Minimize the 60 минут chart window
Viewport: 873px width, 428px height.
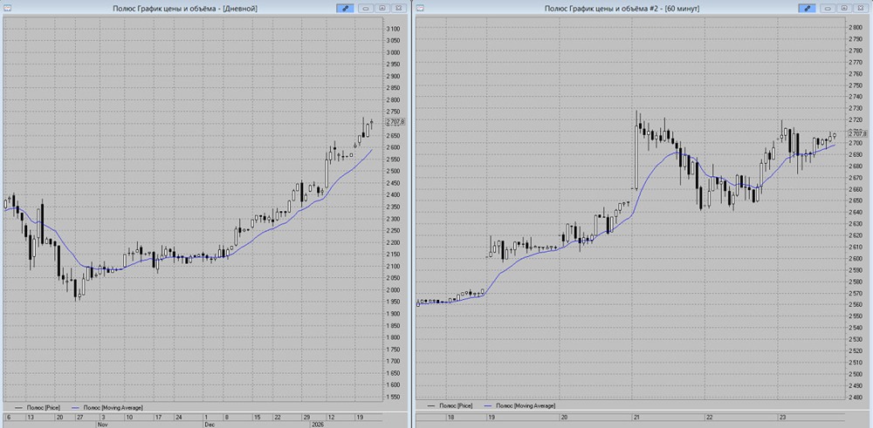(x=828, y=9)
